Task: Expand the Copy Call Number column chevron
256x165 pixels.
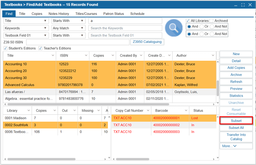Action: pyautogui.click(x=148, y=110)
